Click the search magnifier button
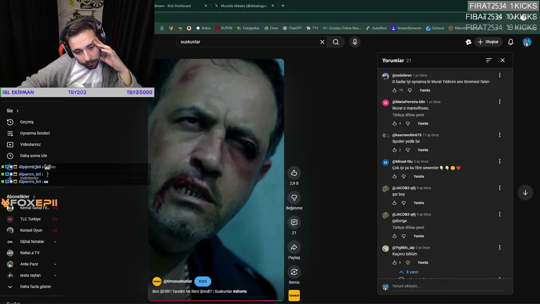The height and width of the screenshot is (304, 540). click(336, 42)
